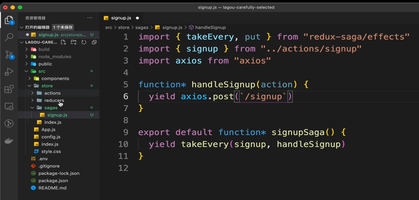This screenshot has width=419, height=200.
Task: Open package.json
Action: pyautogui.click(x=59, y=180)
